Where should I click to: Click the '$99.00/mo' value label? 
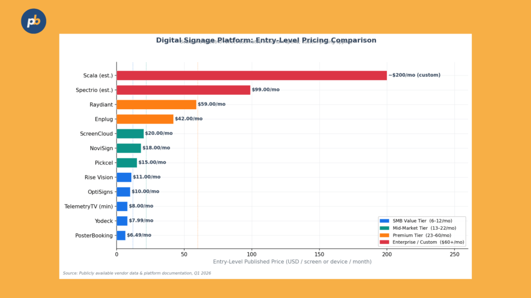click(x=265, y=90)
